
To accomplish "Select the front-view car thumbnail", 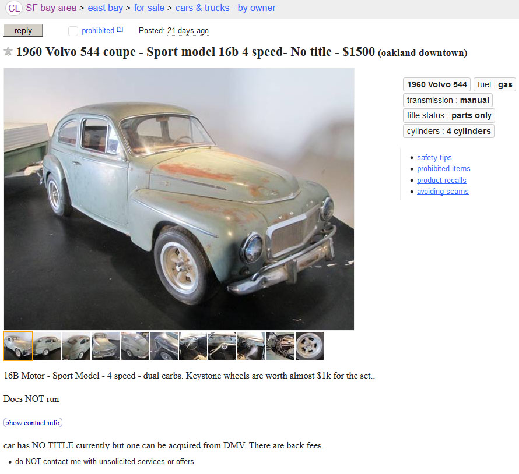I will click(x=106, y=346).
